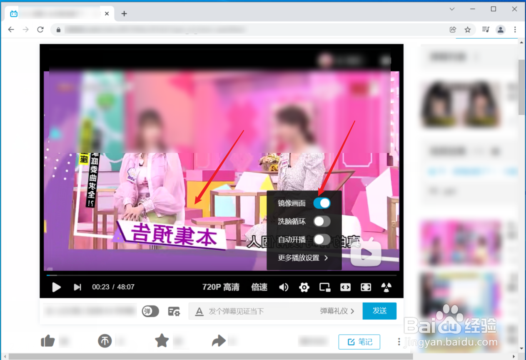Viewport: 526px width, 360px height.
Task: Open the Chrome three-dot menu
Action: pyautogui.click(x=515, y=30)
